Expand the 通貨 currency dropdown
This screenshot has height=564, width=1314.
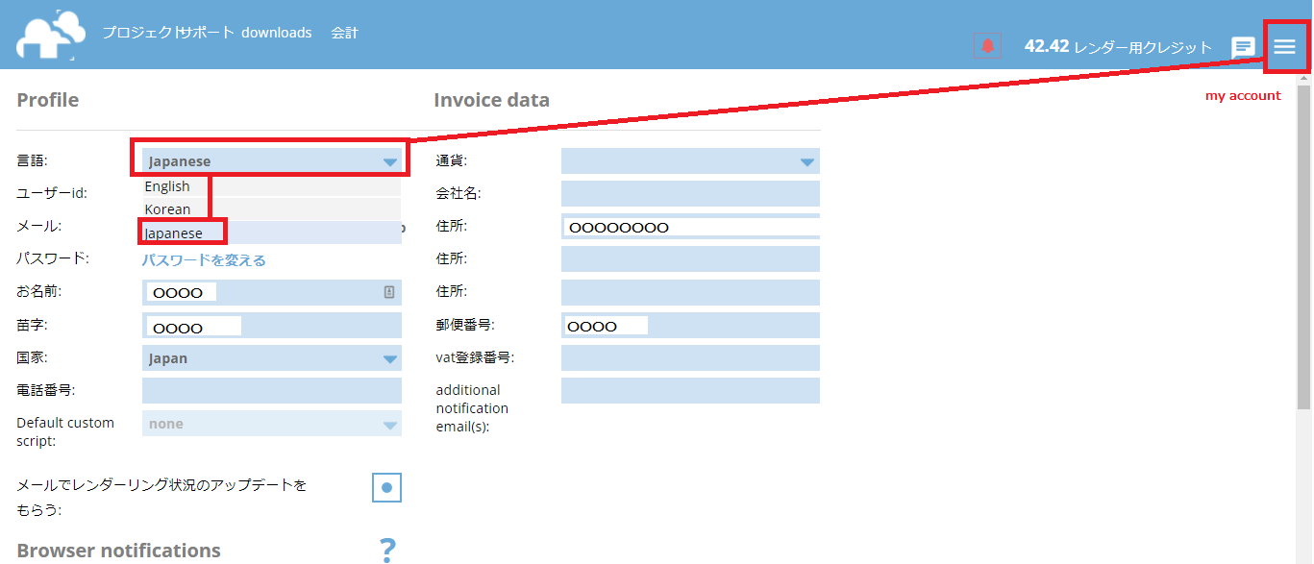[x=689, y=161]
